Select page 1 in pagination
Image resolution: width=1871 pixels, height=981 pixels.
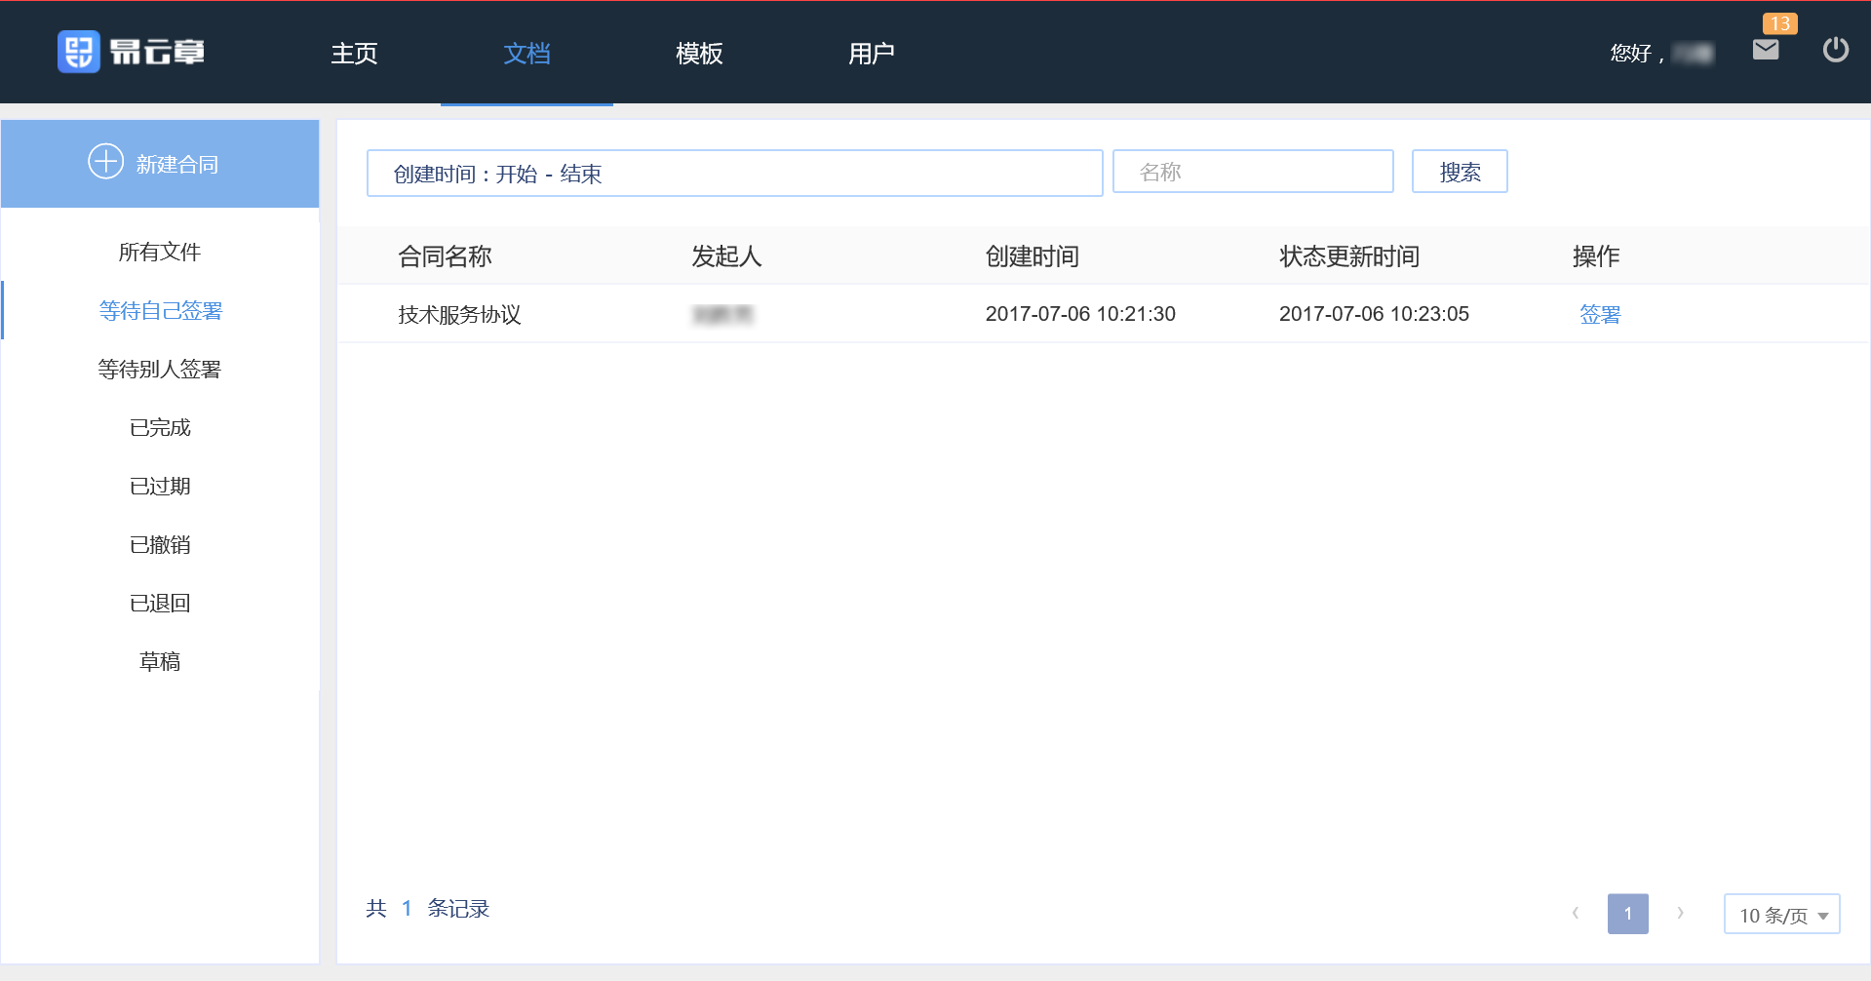(x=1627, y=914)
